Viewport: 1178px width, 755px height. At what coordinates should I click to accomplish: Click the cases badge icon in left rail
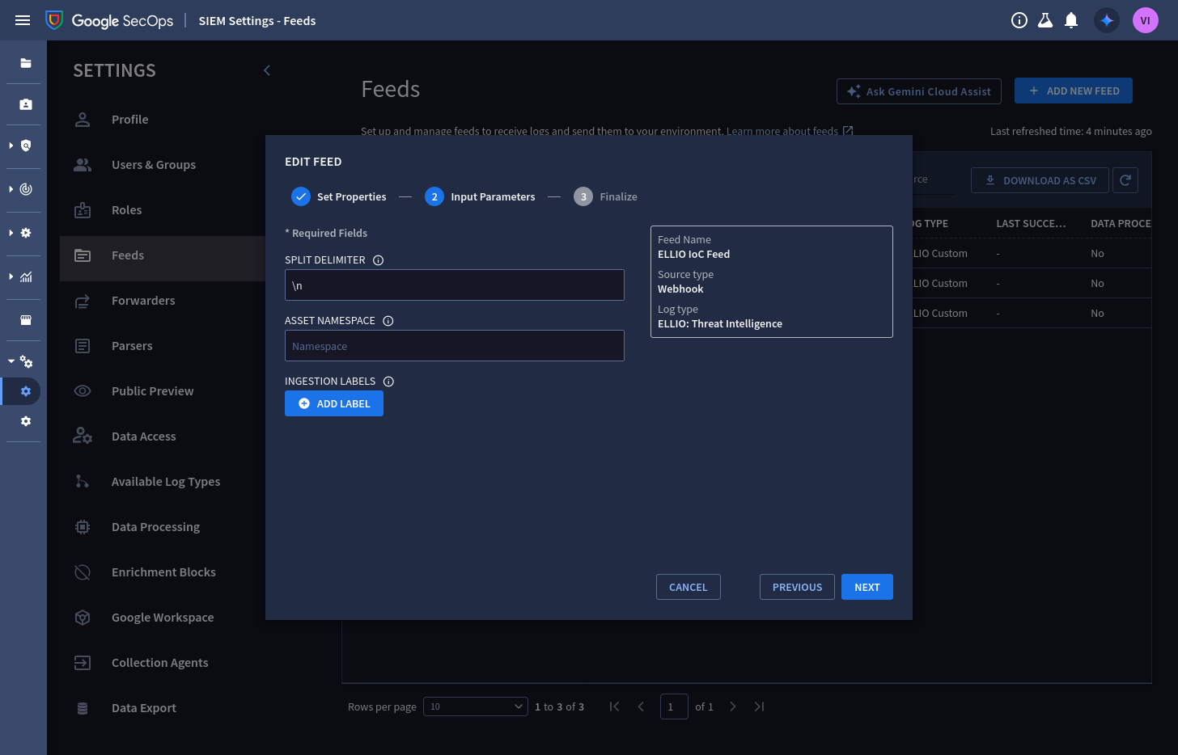[26, 104]
